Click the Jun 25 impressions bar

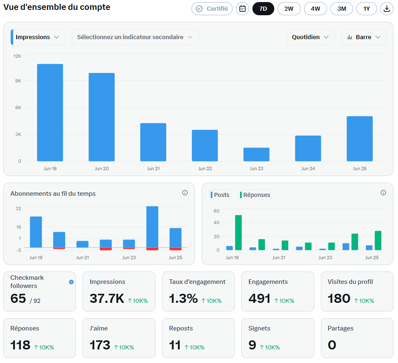(x=360, y=139)
